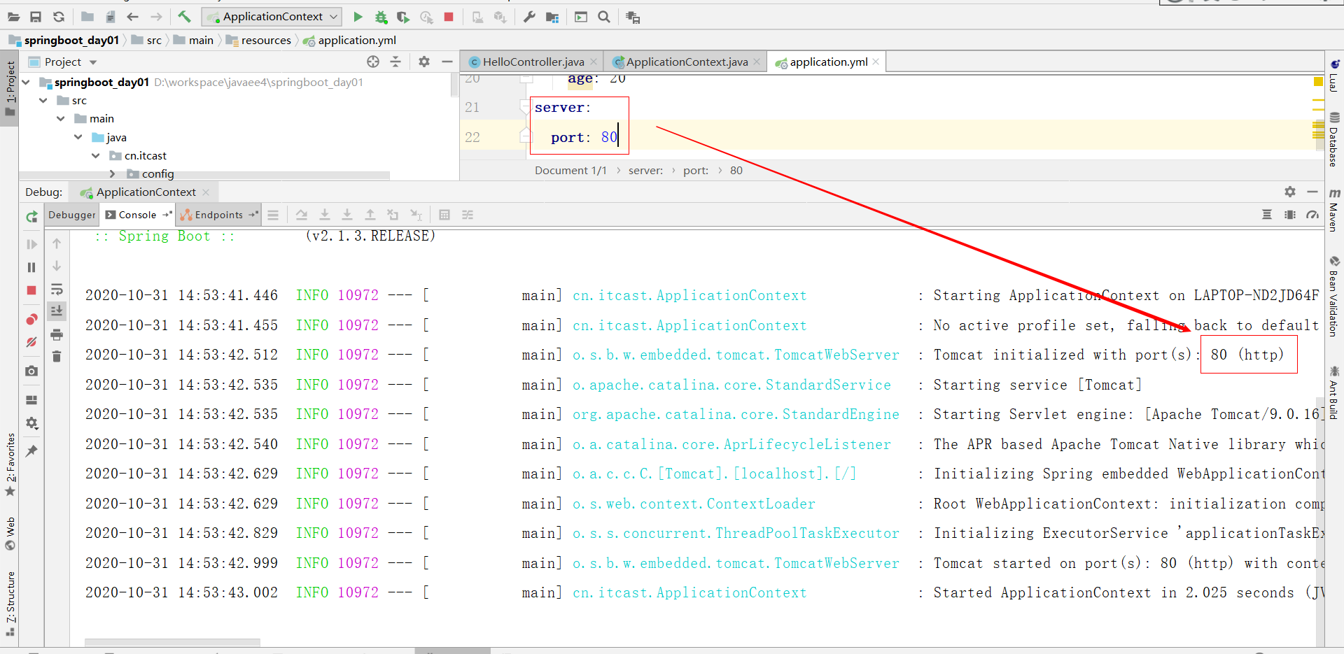
Task: Open Project Structure icon in toolbar
Action: point(552,17)
